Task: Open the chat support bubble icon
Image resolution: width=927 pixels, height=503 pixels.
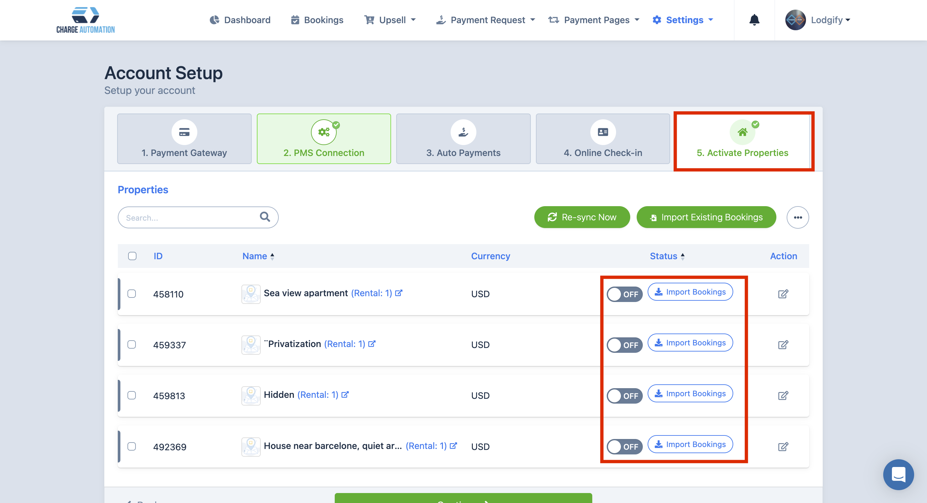Action: [x=898, y=474]
